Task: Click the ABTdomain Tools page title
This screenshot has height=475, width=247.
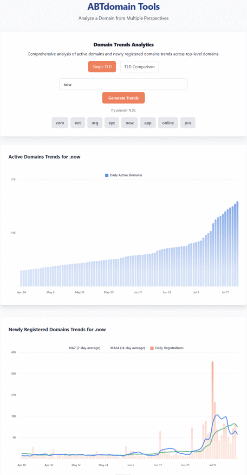Action: point(123,6)
